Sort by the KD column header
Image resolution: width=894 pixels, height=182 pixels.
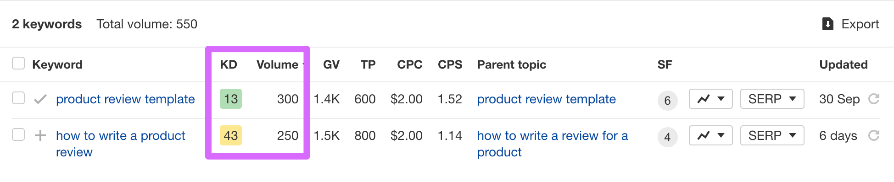tap(229, 64)
